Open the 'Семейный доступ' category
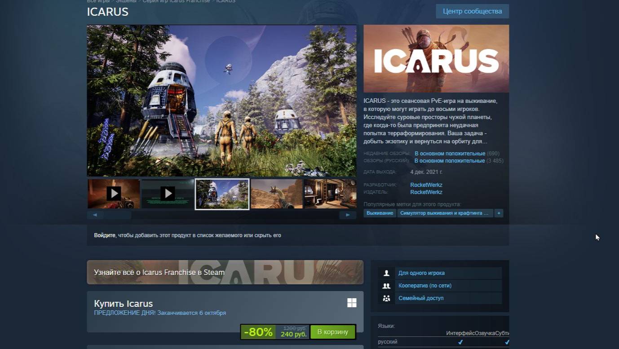Screen dimensions: 619x349 [421, 298]
